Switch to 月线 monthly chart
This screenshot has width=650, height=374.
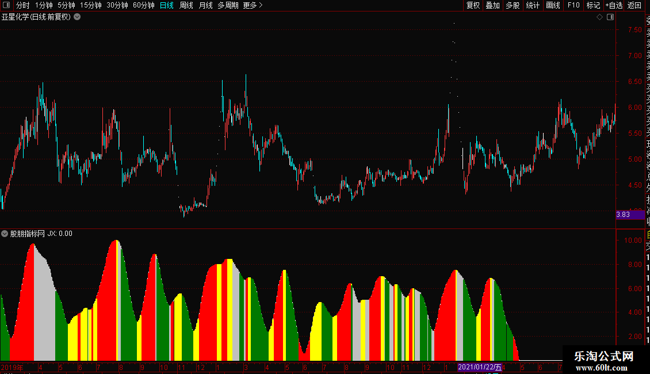tap(205, 5)
